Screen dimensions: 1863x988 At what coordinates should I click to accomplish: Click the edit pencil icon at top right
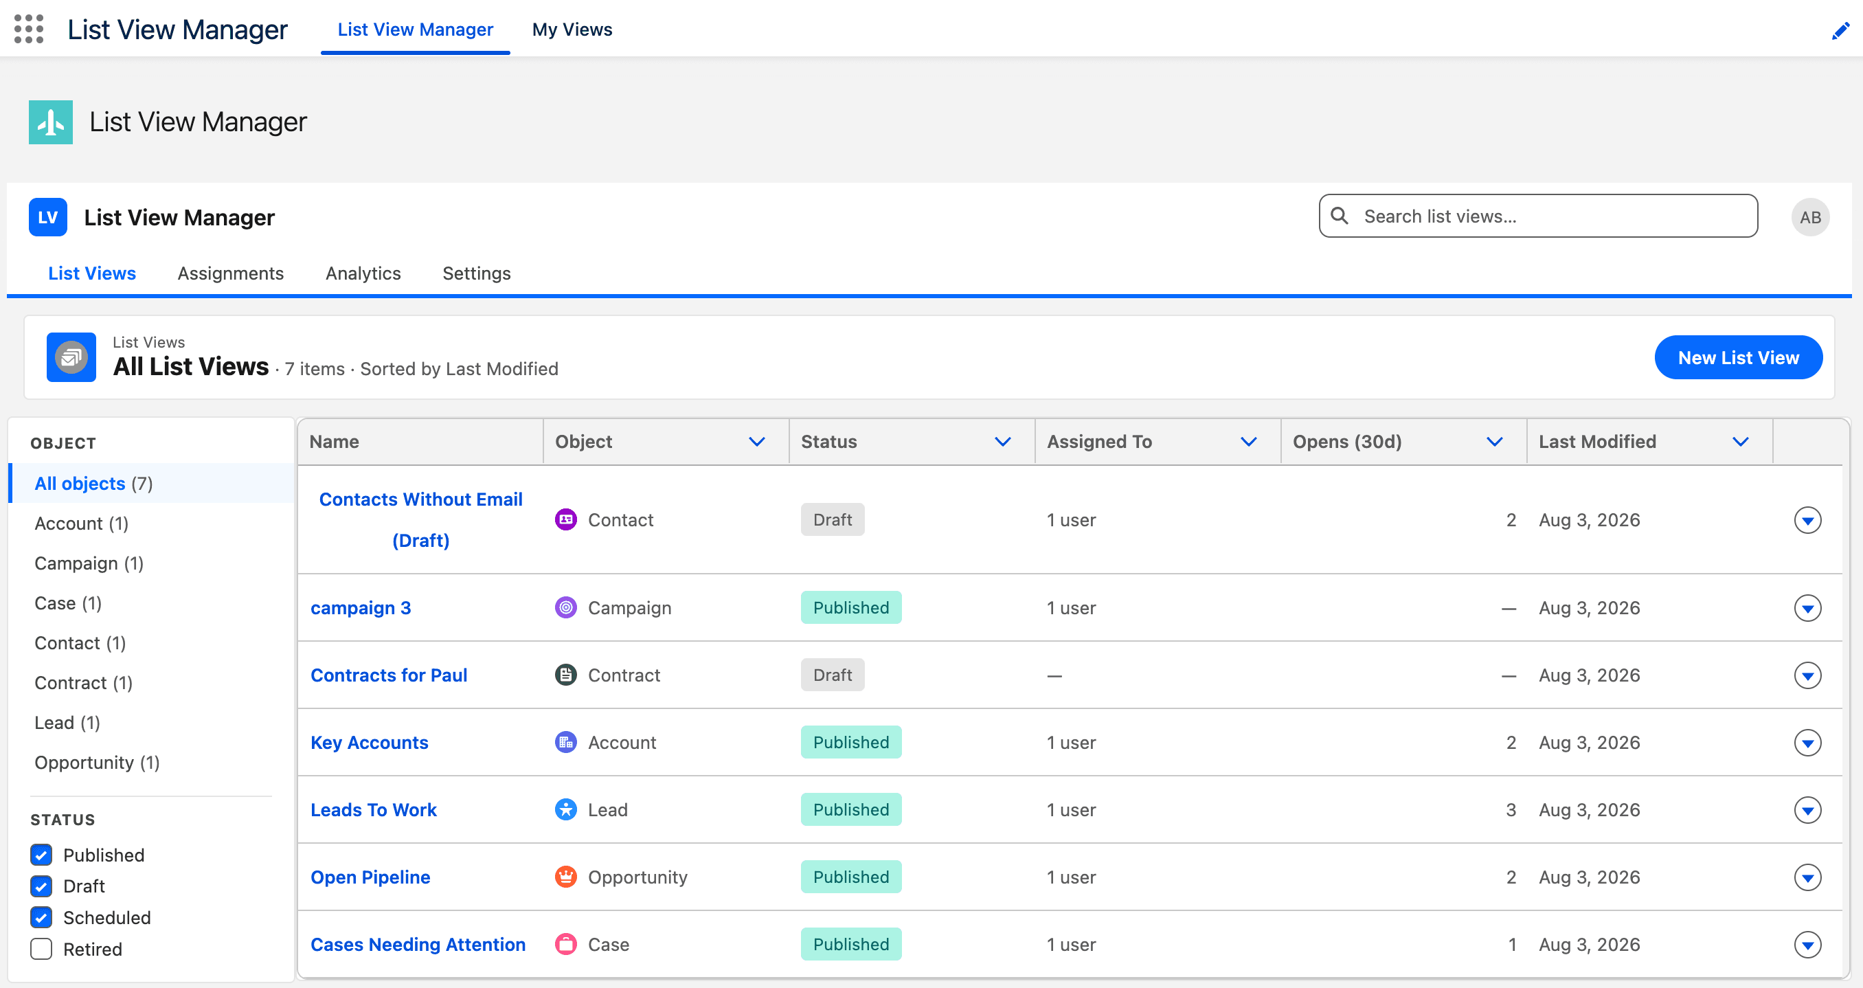pyautogui.click(x=1840, y=30)
